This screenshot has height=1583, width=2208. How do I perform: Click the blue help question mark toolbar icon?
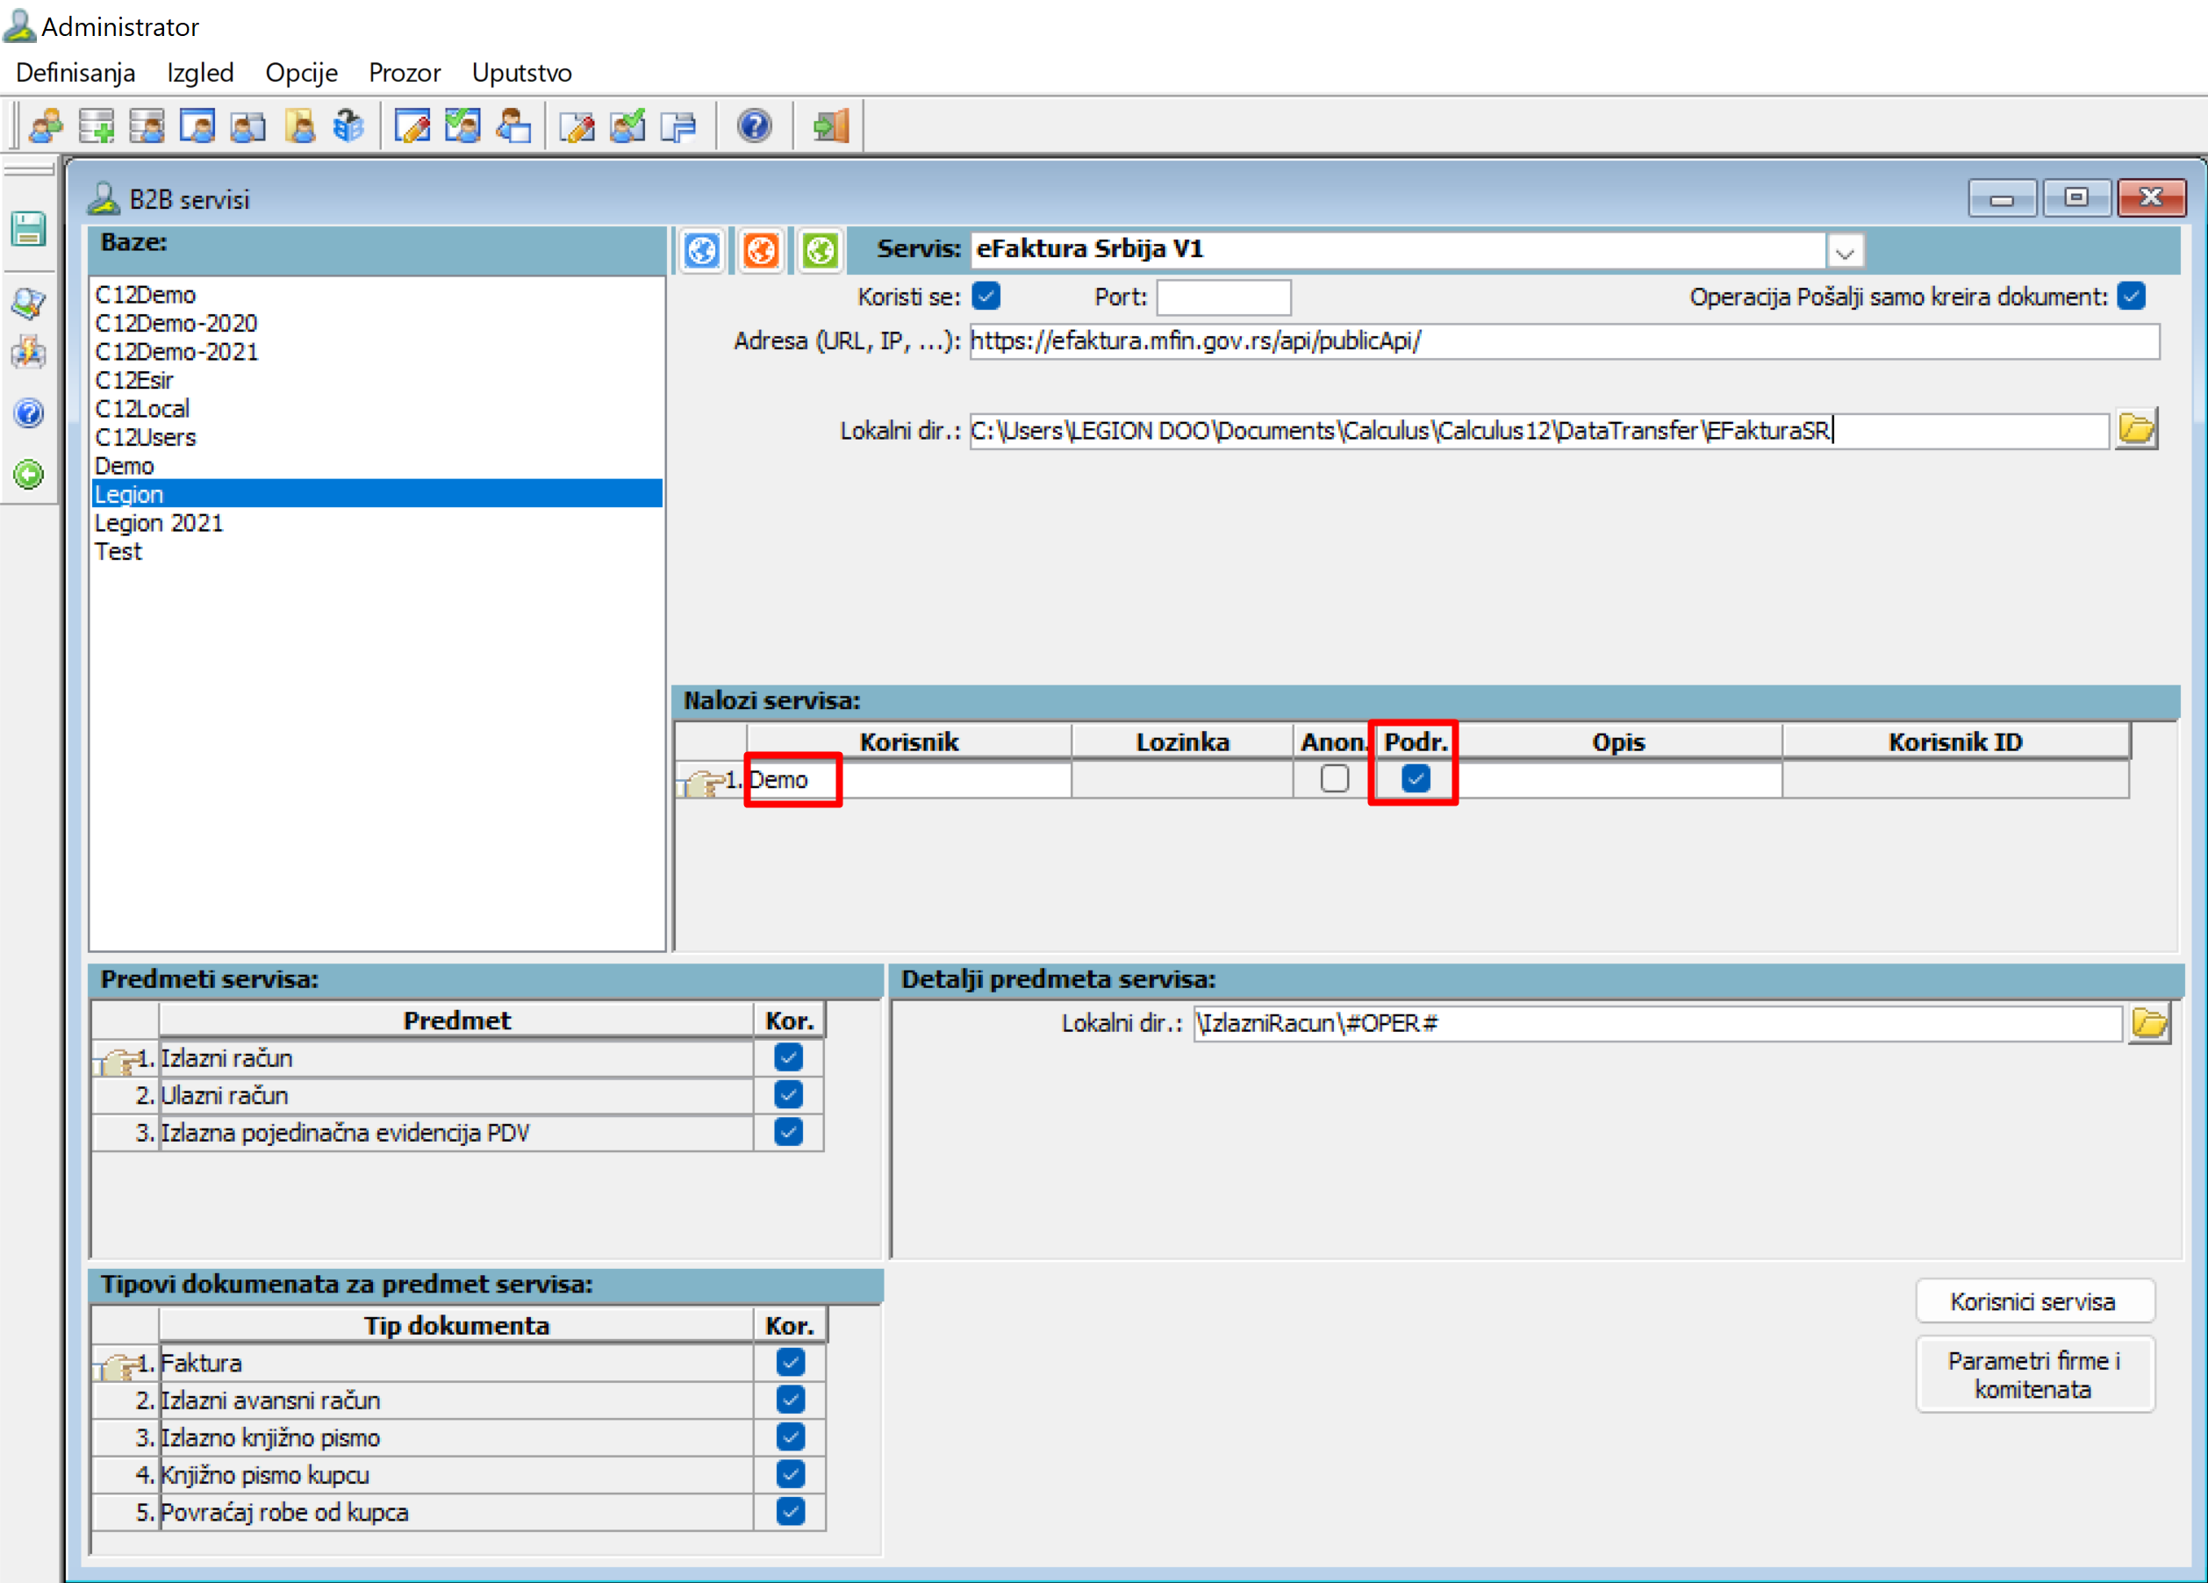754,126
